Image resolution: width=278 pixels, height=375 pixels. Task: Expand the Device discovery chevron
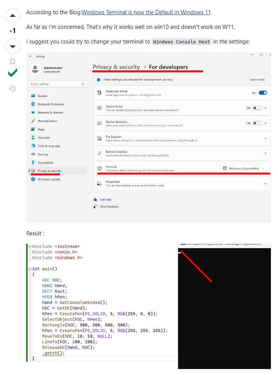[x=266, y=123]
